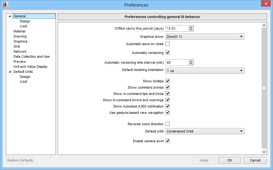Click the Fusion 360 app icon in title bar
Image resolution: width=273 pixels, height=170 pixels.
click(x=6, y=5)
